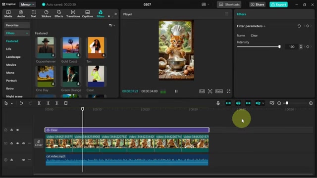Select the Landscape filter category

click(x=13, y=57)
